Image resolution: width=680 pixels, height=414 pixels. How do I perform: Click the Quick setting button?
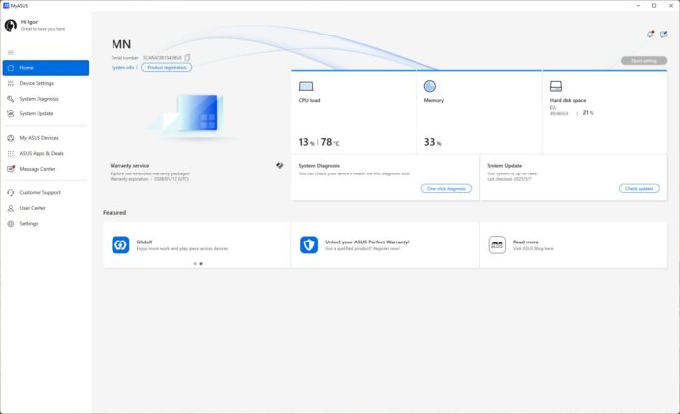click(644, 61)
